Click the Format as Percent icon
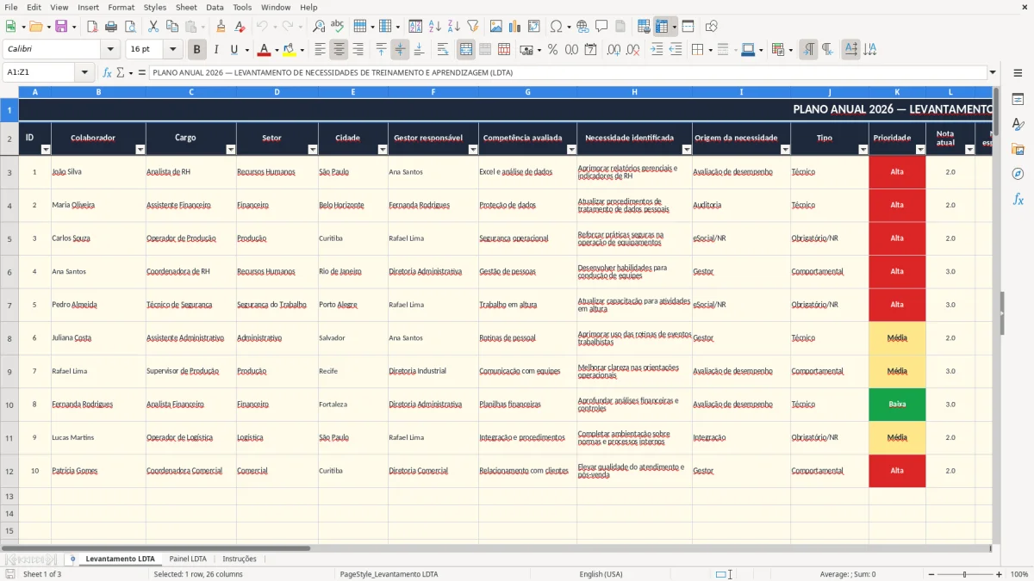Image resolution: width=1034 pixels, height=581 pixels. [x=552, y=50]
